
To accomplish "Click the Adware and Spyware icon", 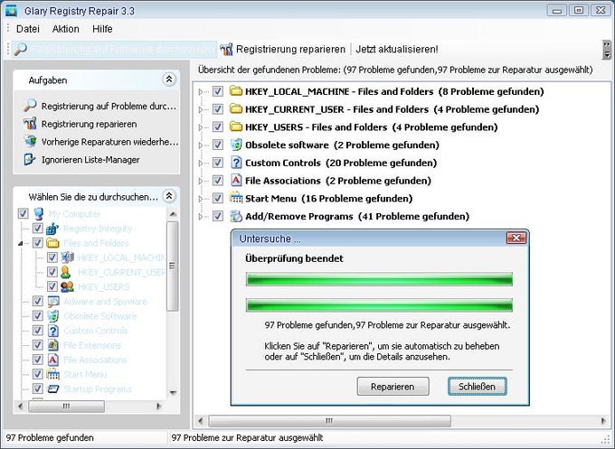I will [x=53, y=302].
